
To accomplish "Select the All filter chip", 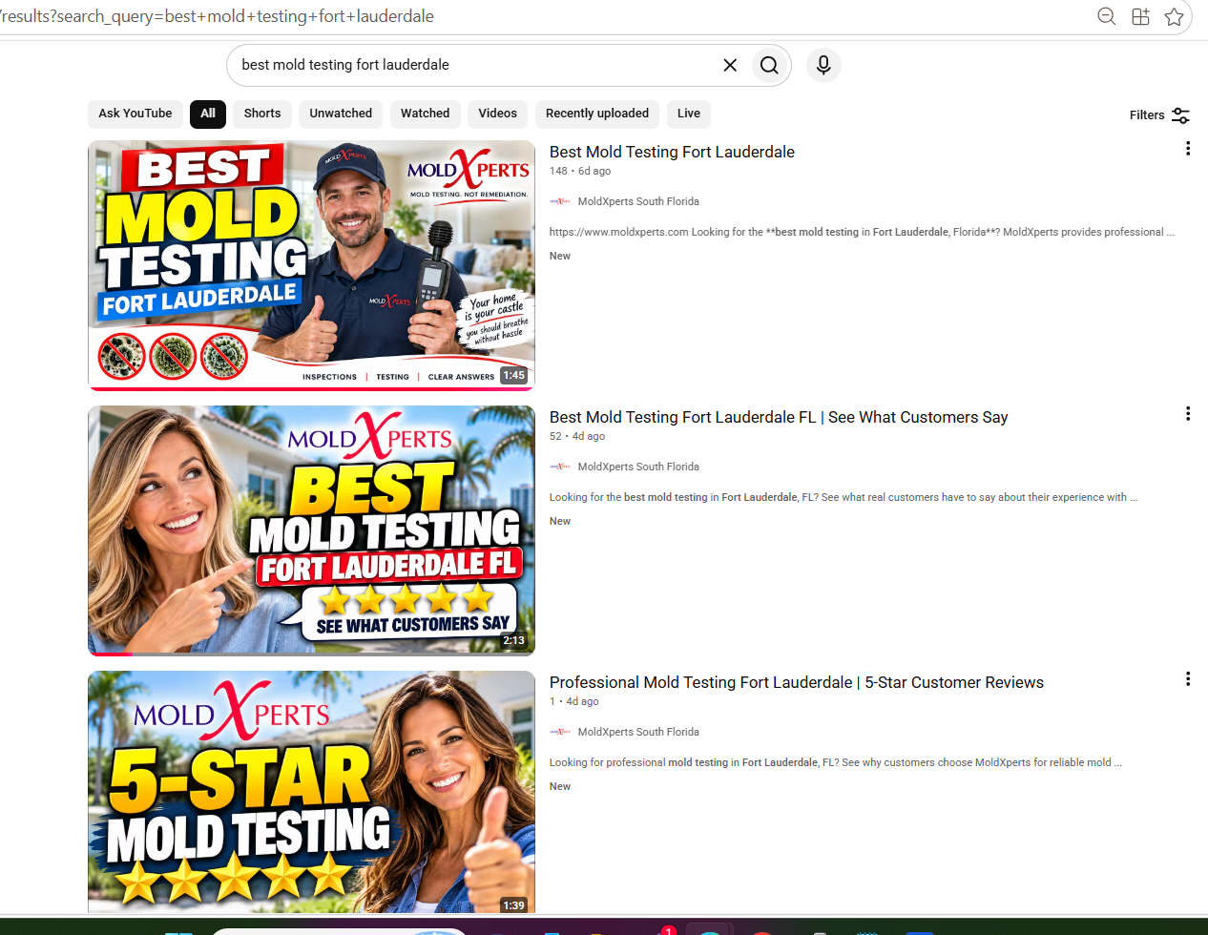I will (208, 114).
